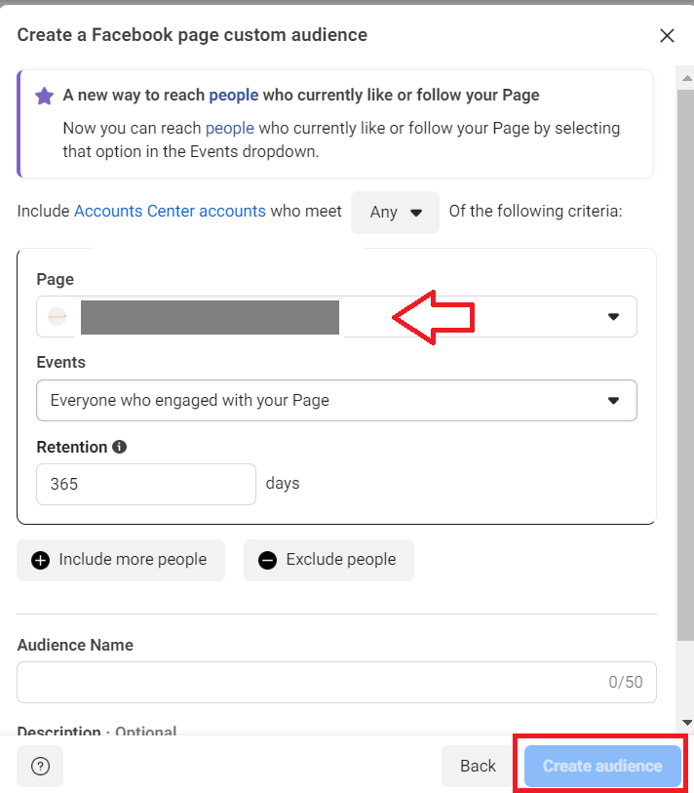Click the scrollbar up arrow
694x793 pixels.
686,78
